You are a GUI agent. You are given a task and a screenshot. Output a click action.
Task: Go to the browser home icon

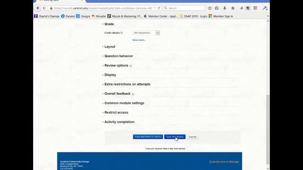[x=233, y=8]
